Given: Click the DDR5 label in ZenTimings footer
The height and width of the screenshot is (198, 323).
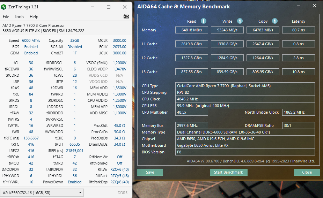Looking at the screenshot, I should click(123, 193).
